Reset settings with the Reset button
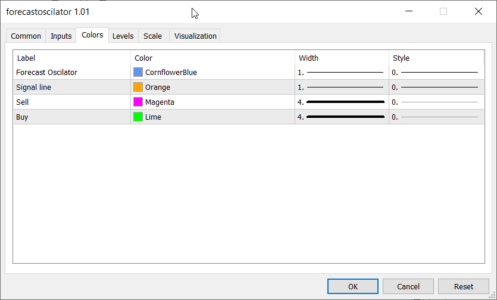This screenshot has width=497, height=300. coord(464,286)
